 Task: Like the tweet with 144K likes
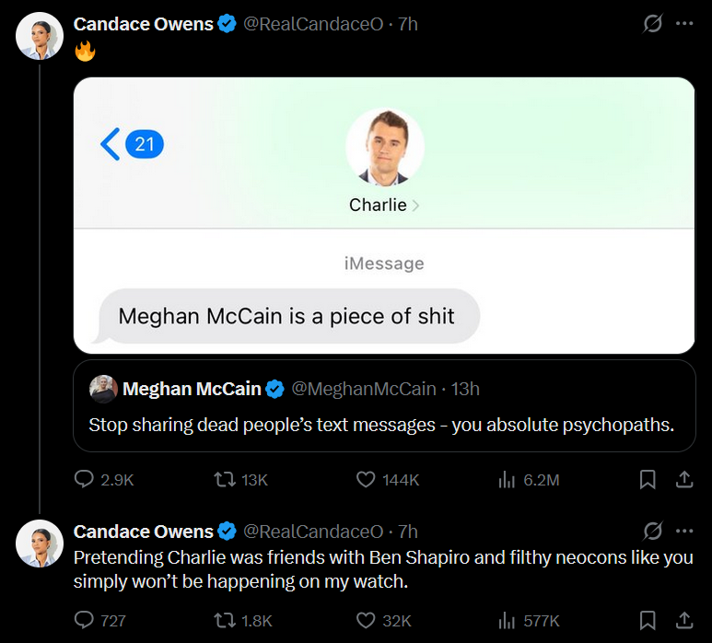point(388,480)
